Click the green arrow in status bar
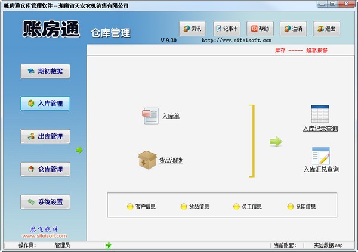 pos(108,245)
